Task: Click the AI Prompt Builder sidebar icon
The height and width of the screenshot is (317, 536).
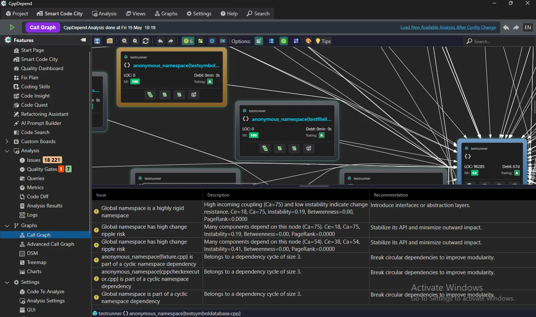Action: 16,123
